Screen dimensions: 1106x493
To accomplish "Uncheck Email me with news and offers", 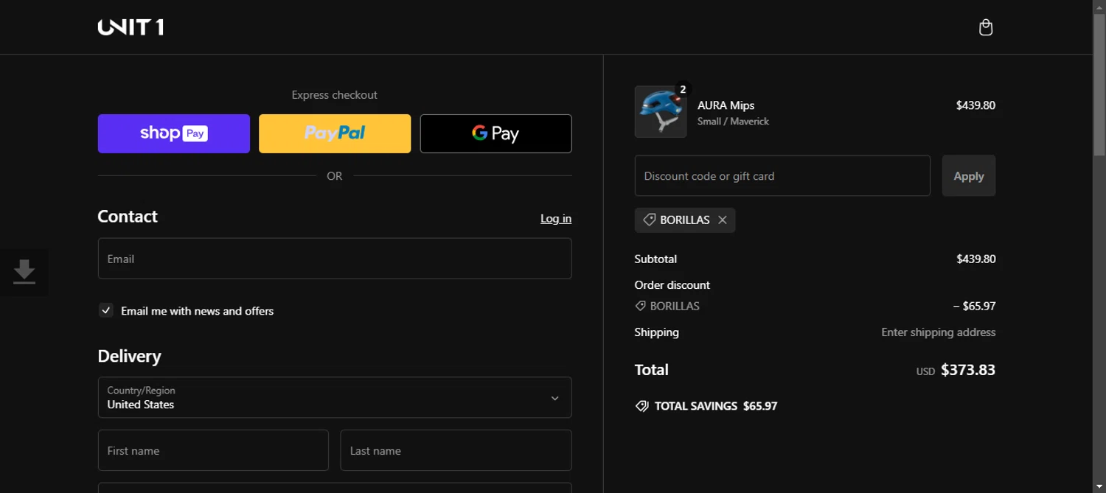I will 106,310.
